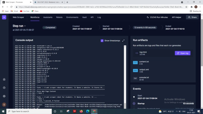The height and width of the screenshot is (114, 203).
Task: Open the home icon in left sidebar
Action: coord(4,79)
